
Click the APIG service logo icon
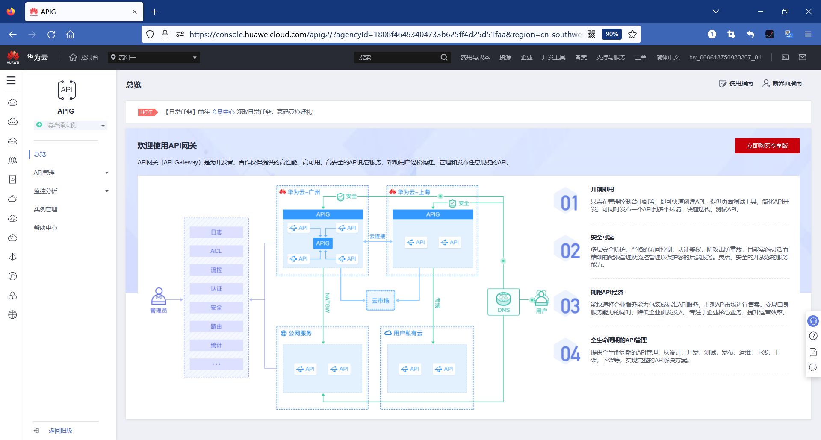[x=66, y=90]
